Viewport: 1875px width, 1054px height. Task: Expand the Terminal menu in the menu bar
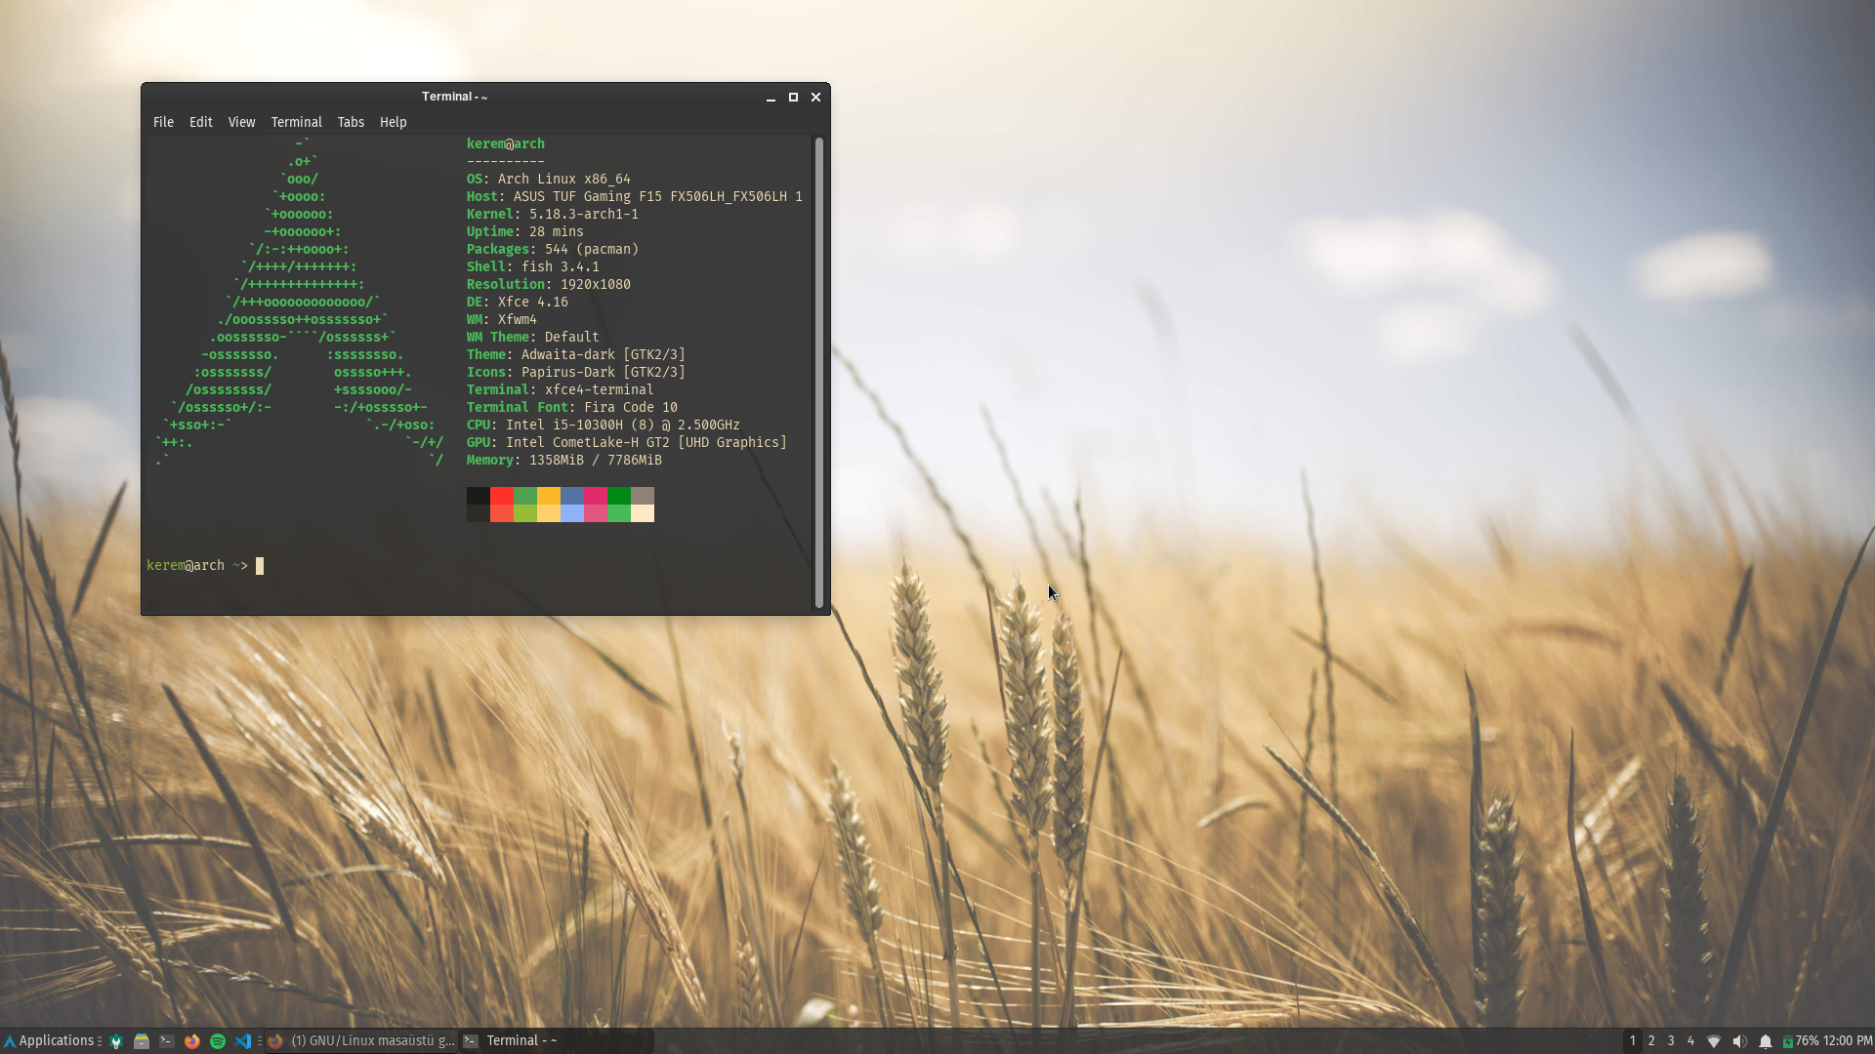pos(296,122)
